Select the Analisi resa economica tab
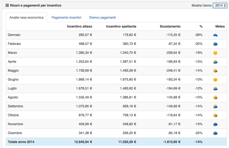The height and width of the screenshot is (148, 229). coord(26,18)
